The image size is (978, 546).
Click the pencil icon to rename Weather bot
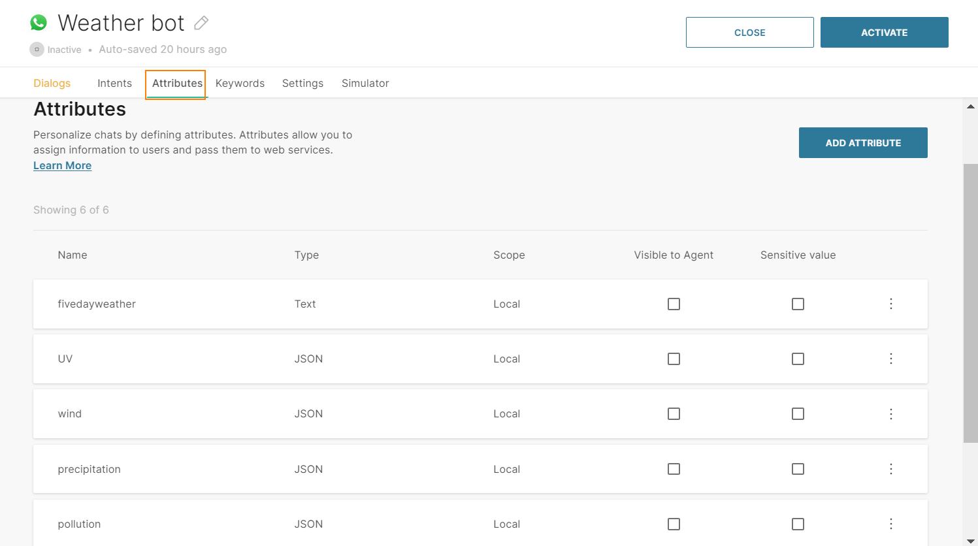point(201,23)
